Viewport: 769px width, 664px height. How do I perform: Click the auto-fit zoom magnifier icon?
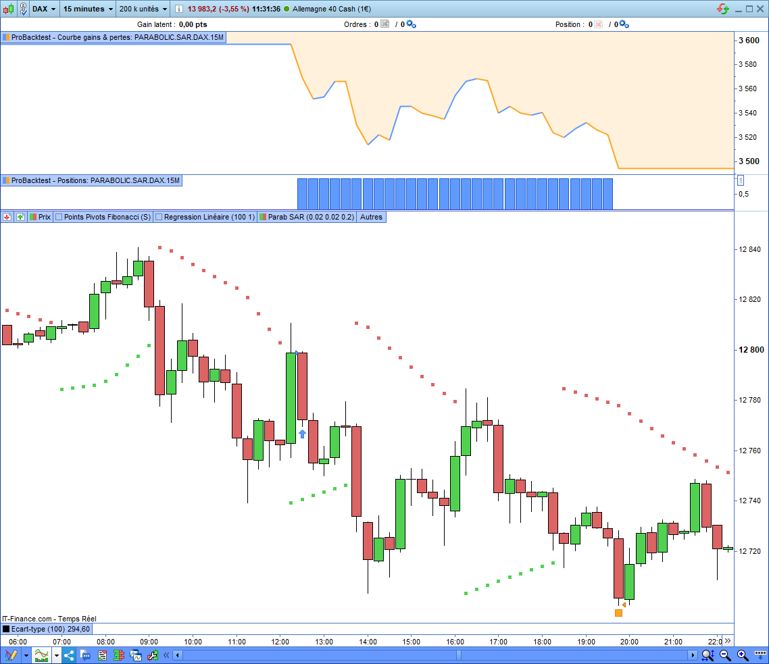click(708, 655)
